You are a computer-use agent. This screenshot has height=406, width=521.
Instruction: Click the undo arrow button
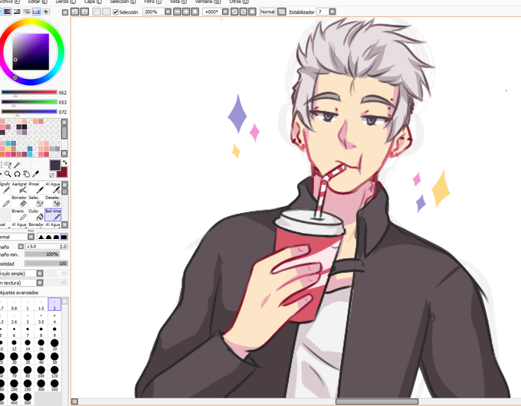click(x=75, y=12)
